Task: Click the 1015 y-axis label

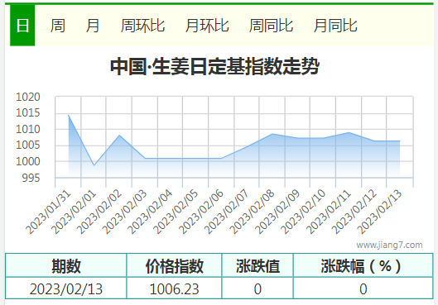Action: coord(28,113)
